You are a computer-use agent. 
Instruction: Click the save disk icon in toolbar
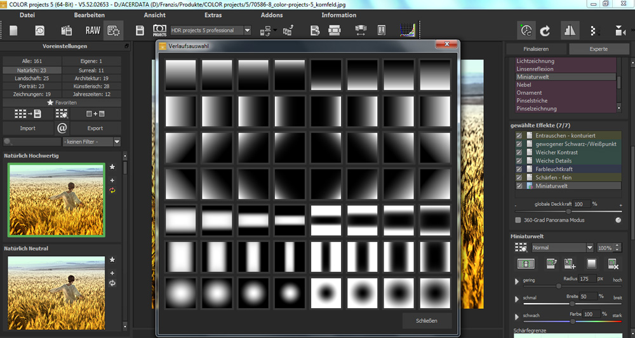click(x=140, y=30)
